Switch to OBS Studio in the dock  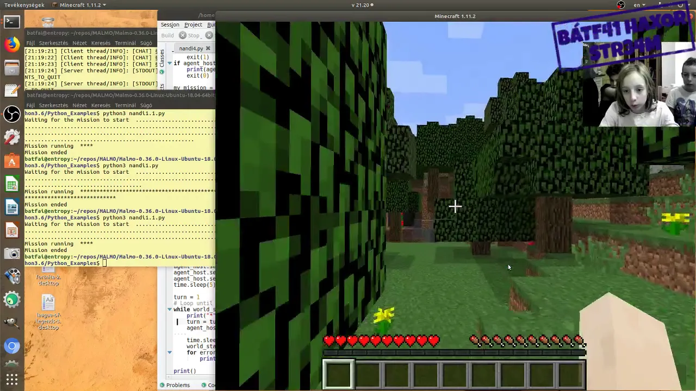[12, 114]
